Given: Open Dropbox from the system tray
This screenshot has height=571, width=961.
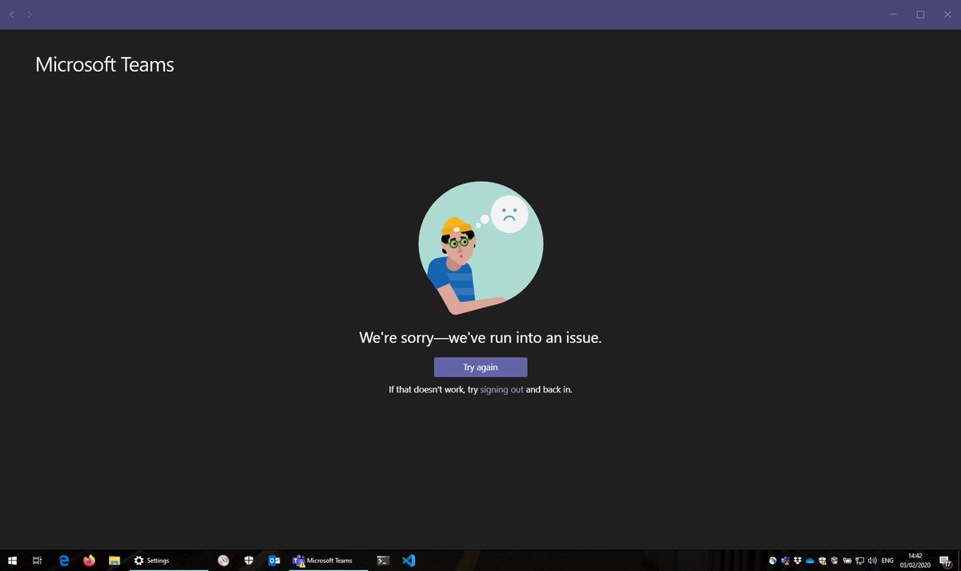Looking at the screenshot, I should click(798, 561).
